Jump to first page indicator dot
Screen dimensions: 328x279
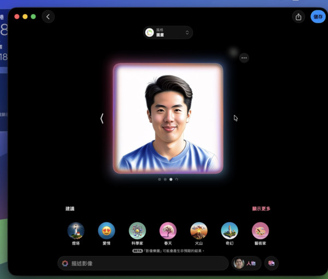pyautogui.click(x=160, y=179)
